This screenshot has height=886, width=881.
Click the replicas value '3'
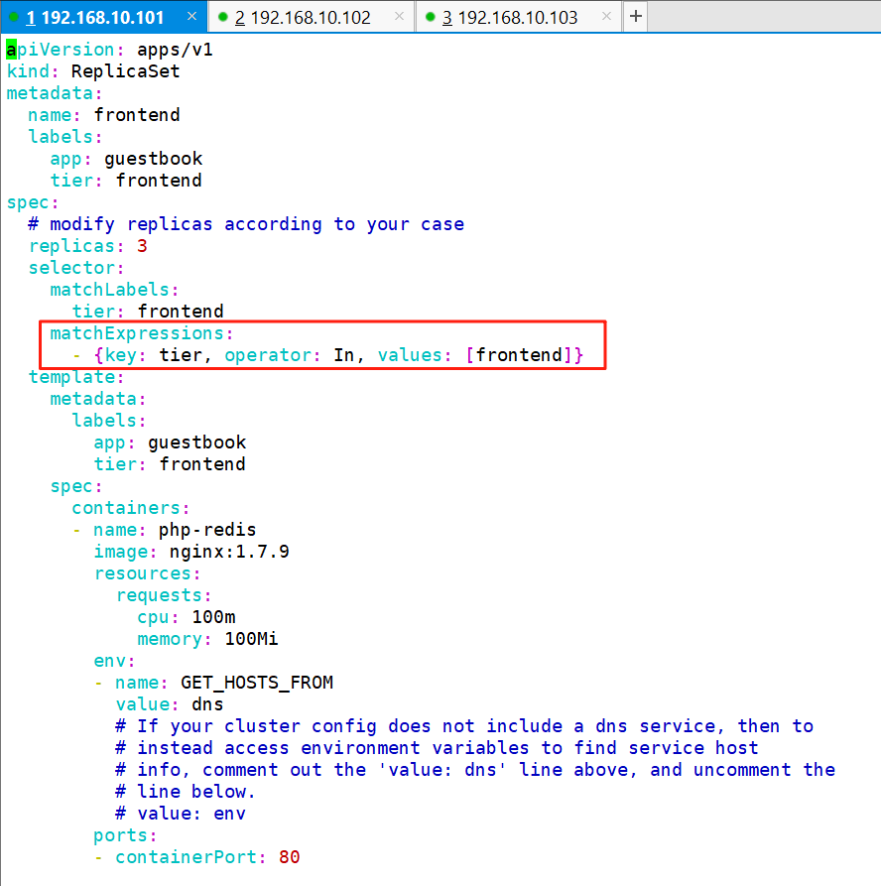tap(143, 246)
